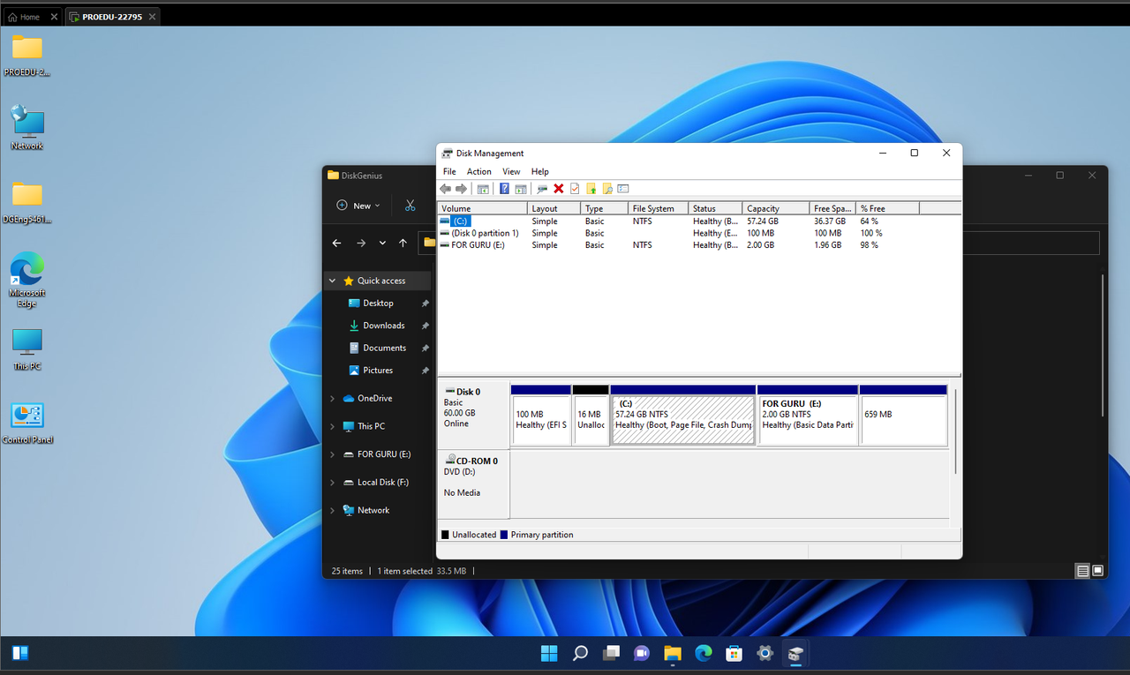The width and height of the screenshot is (1130, 675).
Task: Select the 659 MB partition block
Action: point(902,420)
